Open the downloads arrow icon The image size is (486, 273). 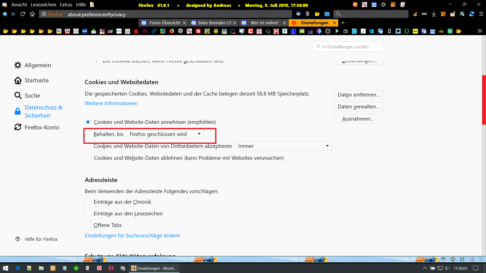tap(434, 14)
